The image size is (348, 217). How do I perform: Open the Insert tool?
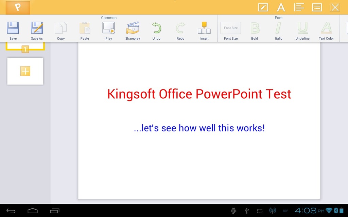point(204,28)
